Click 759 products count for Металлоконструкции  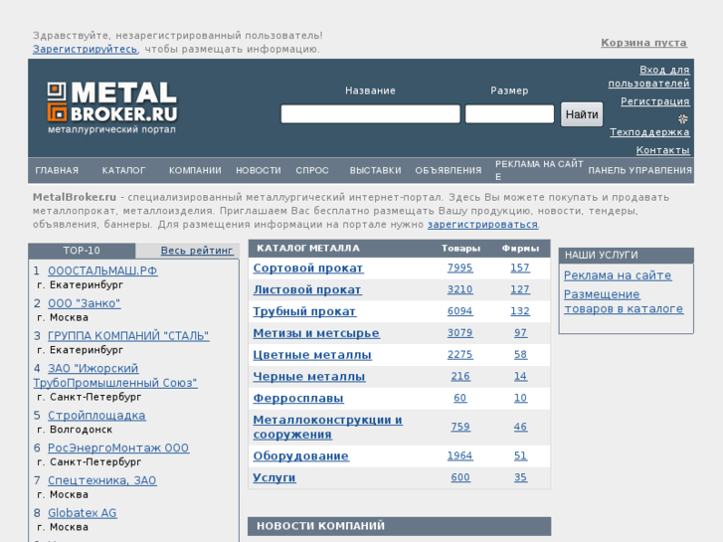(x=460, y=427)
